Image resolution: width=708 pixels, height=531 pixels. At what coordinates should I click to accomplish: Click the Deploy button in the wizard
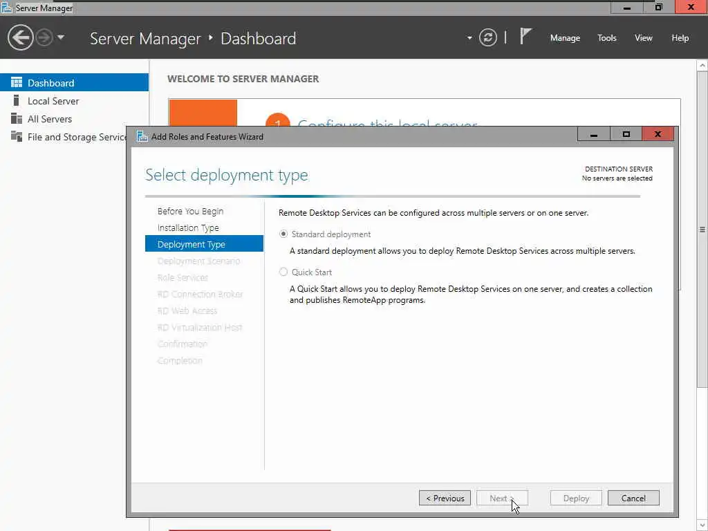[576, 498]
